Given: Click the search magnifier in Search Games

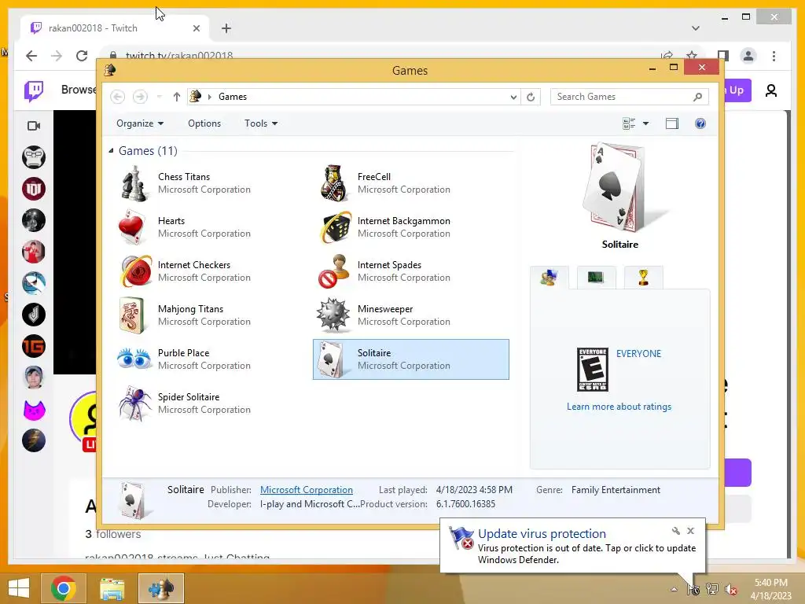Looking at the screenshot, I should point(697,97).
